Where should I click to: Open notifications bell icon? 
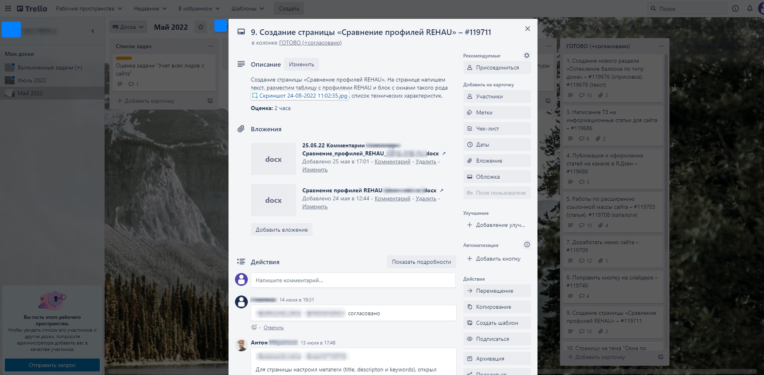750,8
